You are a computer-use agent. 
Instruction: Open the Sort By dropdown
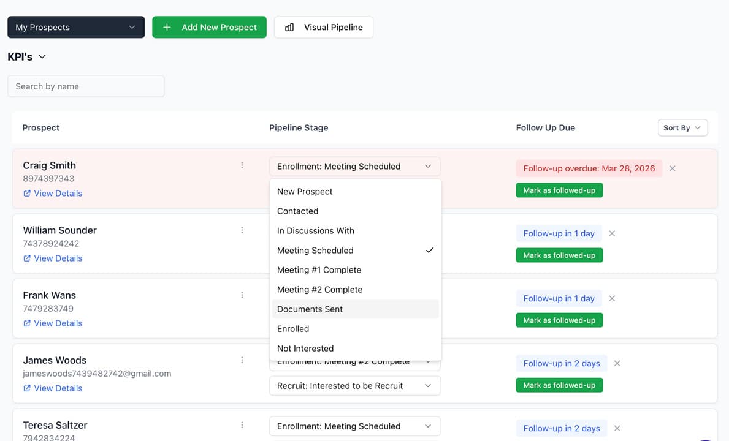tap(682, 127)
